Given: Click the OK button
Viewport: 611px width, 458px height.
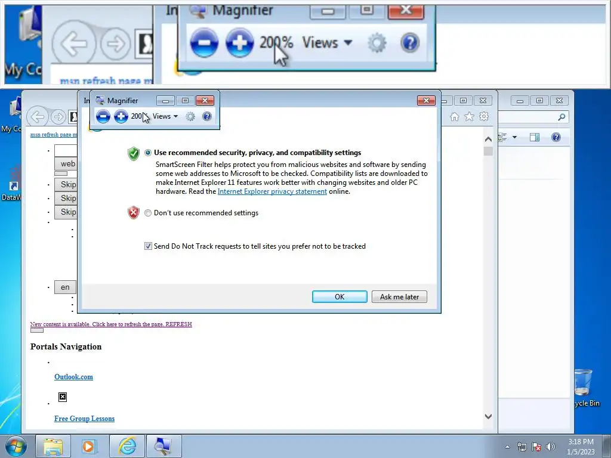Looking at the screenshot, I should [x=340, y=297].
